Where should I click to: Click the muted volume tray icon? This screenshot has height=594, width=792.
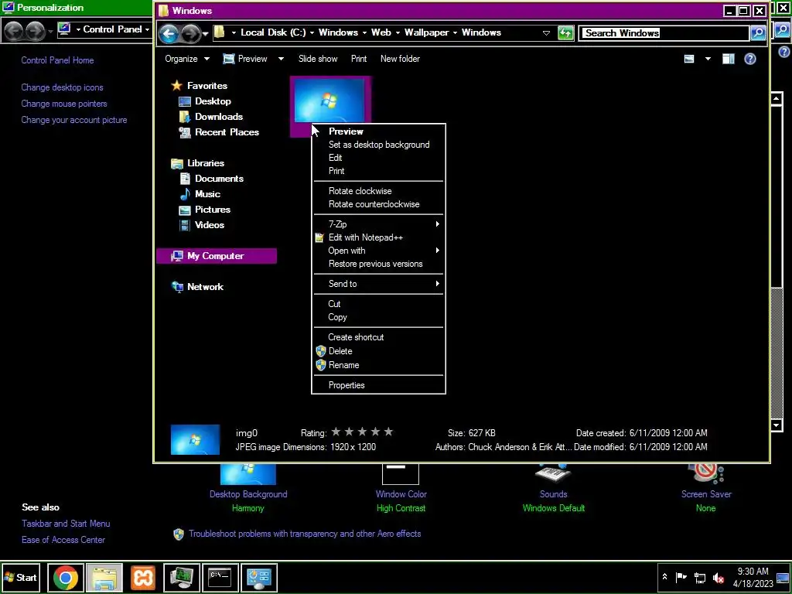[x=719, y=577]
